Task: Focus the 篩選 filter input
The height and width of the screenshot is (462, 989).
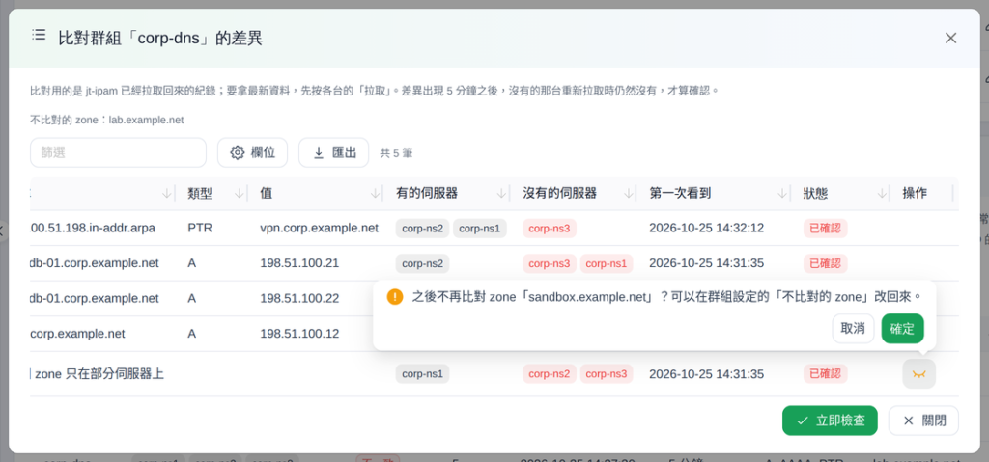Action: (x=118, y=152)
